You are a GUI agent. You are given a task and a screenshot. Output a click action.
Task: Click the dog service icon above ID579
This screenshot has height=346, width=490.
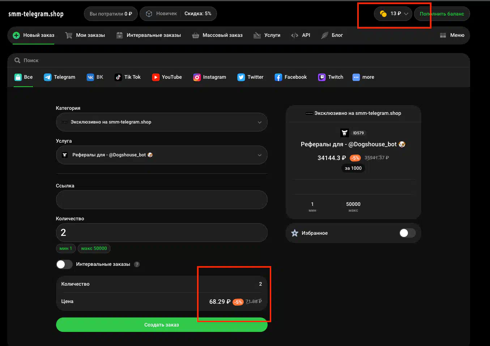345,133
